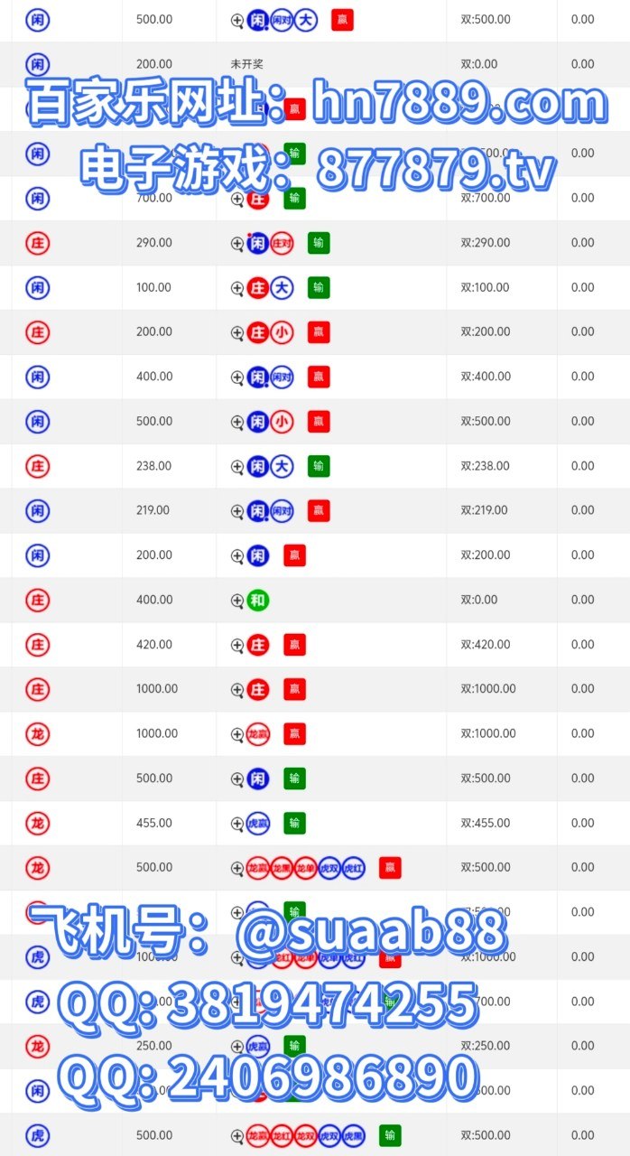The image size is (630, 1156).
Task: Click the green 和 result icon
Action: point(258,600)
